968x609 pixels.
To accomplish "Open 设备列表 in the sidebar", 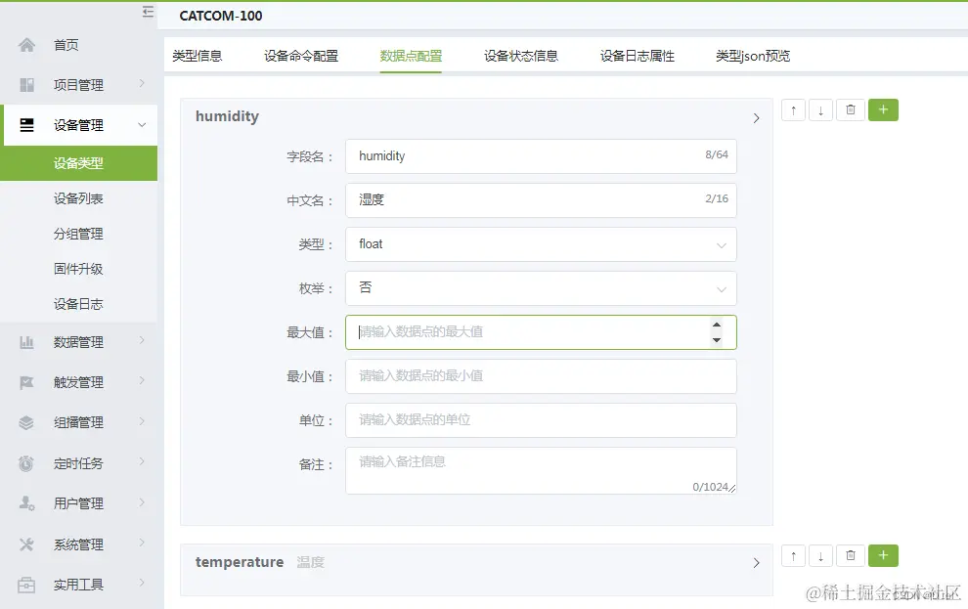I will pyautogui.click(x=78, y=198).
